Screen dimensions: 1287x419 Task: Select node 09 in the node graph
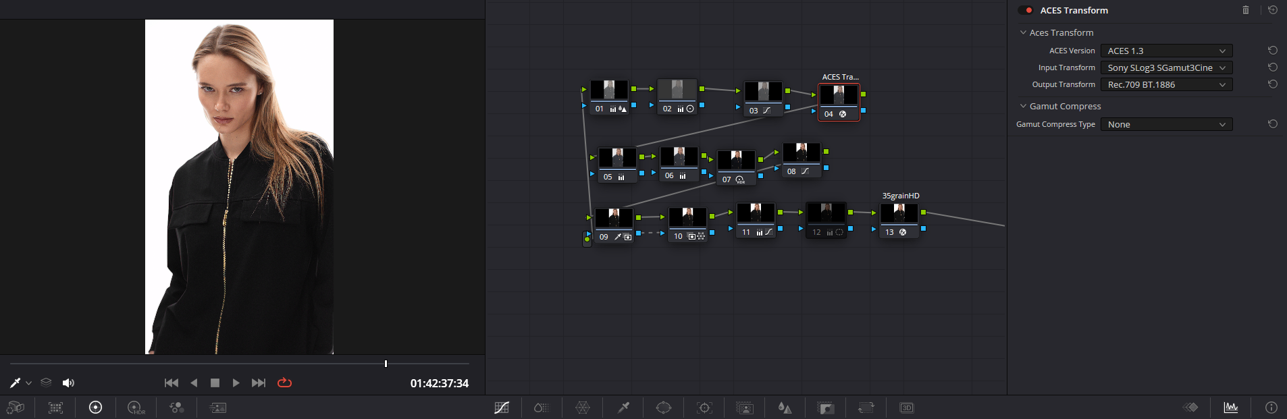pos(614,225)
